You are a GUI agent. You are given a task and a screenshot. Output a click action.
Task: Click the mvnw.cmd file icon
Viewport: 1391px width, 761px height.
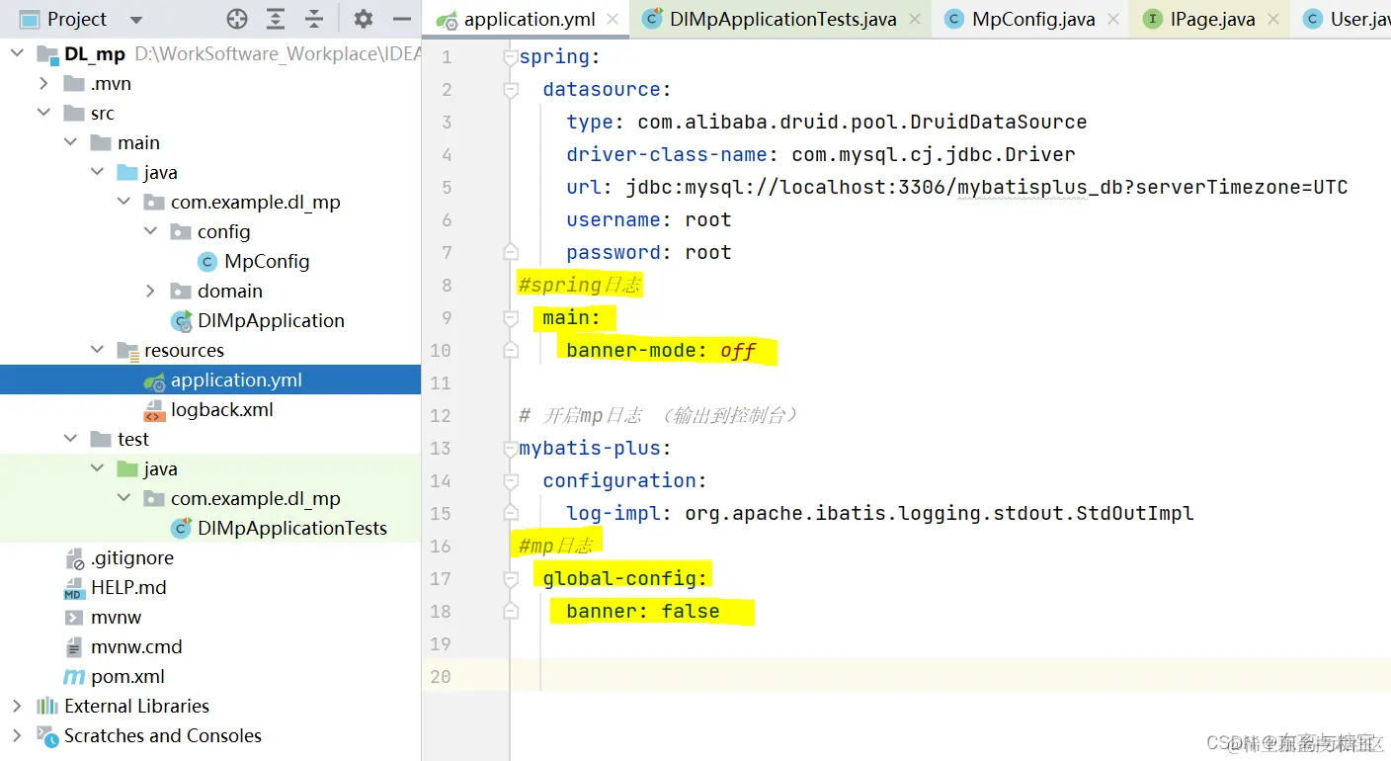coord(74,647)
